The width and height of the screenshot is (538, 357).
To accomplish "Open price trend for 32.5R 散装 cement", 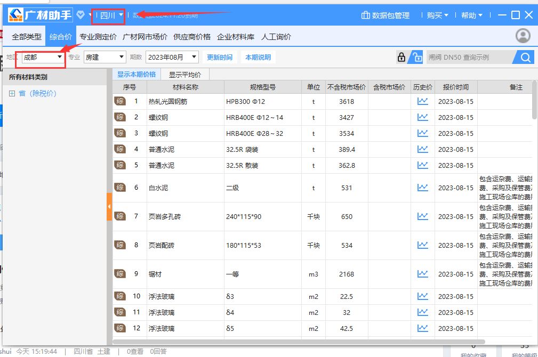I will [x=423, y=165].
